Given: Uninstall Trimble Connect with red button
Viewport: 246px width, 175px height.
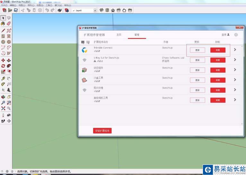Looking at the screenshot, I should click(218, 50).
